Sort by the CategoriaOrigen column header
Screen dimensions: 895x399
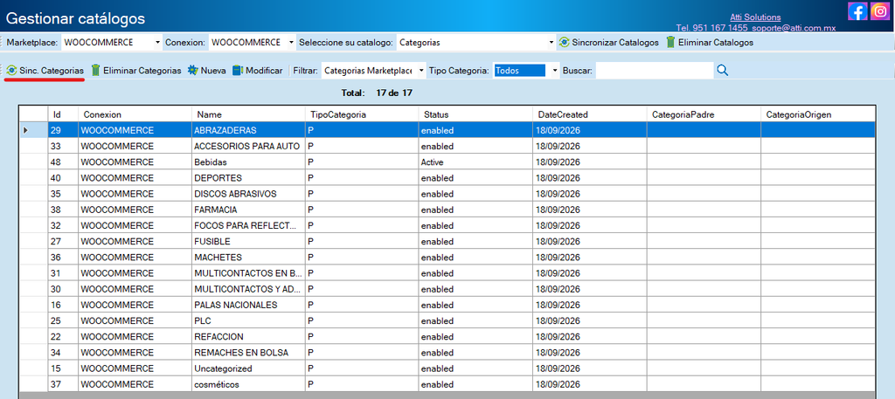point(818,114)
